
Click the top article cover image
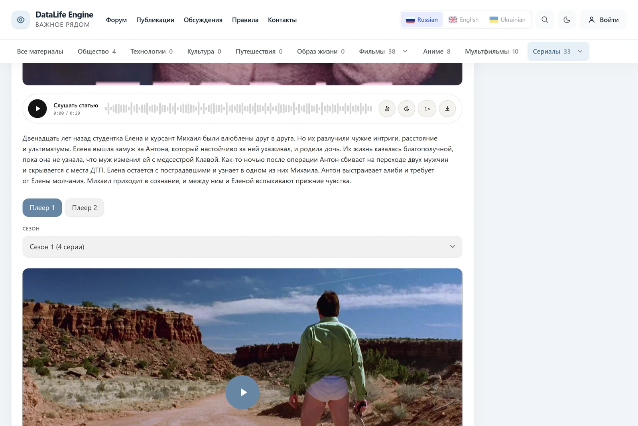(x=242, y=74)
